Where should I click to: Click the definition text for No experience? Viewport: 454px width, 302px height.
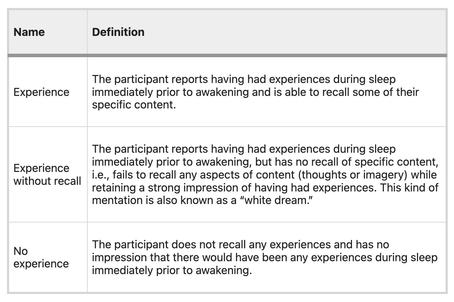tap(265, 257)
